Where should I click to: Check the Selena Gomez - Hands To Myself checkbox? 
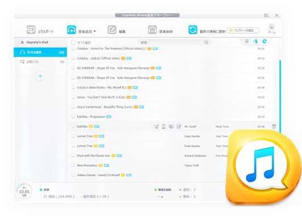pyautogui.click(x=73, y=175)
